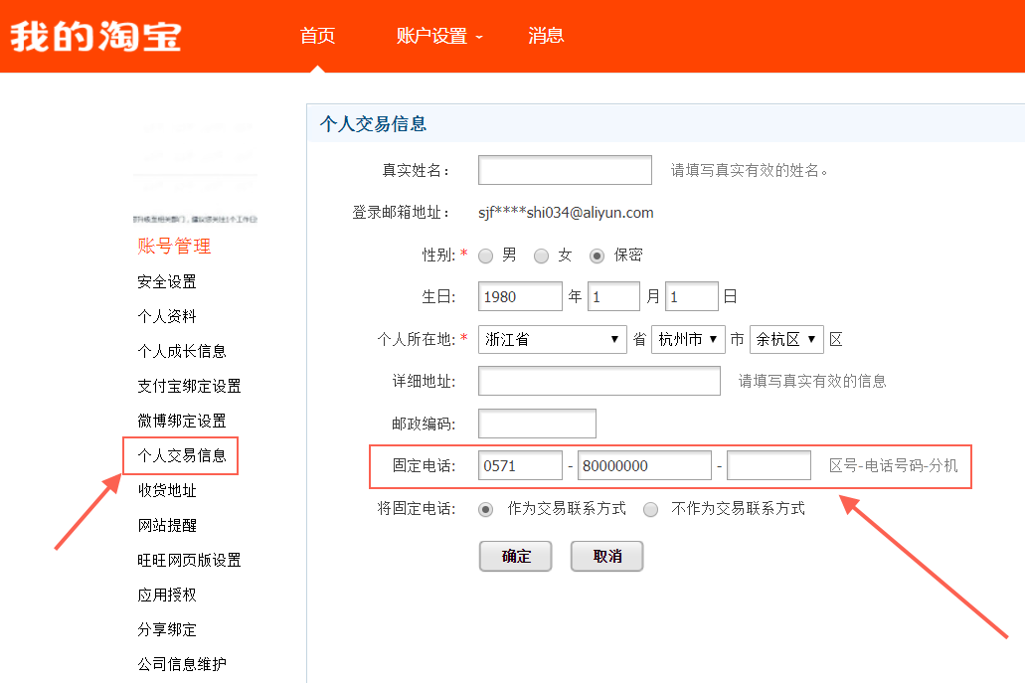
Task: Open the 余杭区 district dropdown
Action: pos(786,339)
